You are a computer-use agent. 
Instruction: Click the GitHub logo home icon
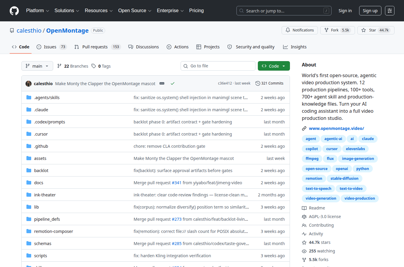click(14, 11)
